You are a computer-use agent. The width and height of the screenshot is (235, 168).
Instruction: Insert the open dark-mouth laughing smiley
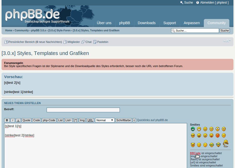pos(199,136)
